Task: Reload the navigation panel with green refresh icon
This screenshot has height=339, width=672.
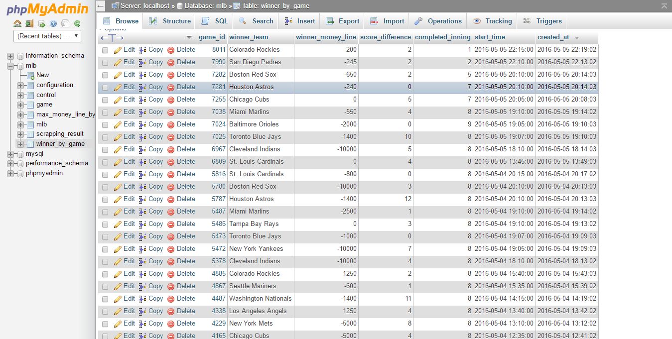Action: tap(77, 23)
